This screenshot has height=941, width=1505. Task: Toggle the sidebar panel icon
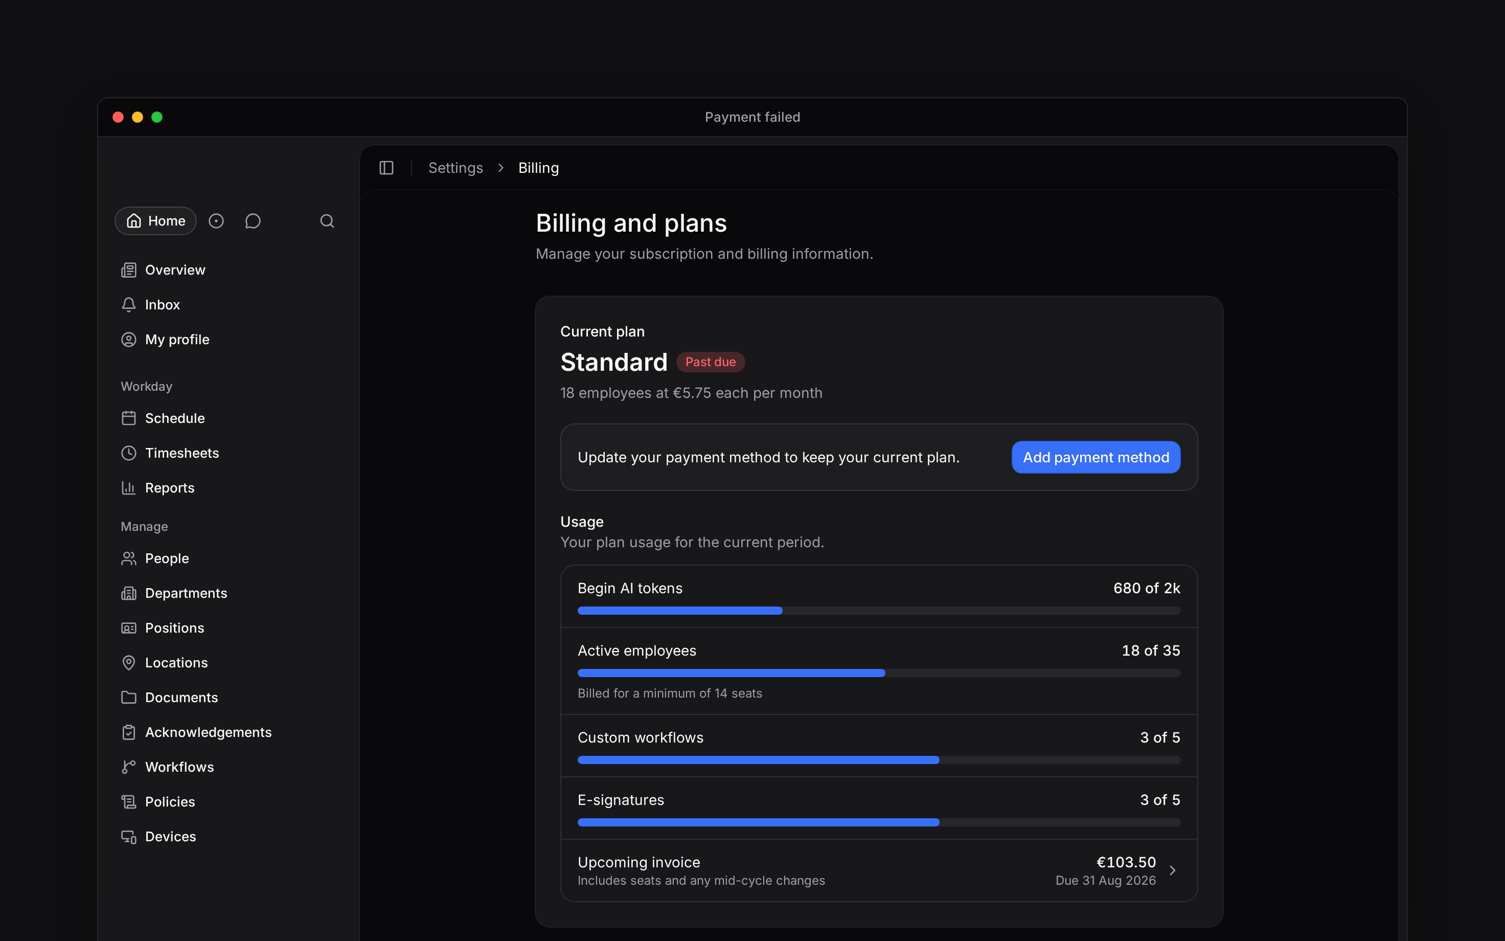[386, 168]
